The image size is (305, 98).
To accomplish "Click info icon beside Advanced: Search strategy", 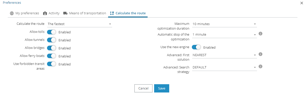I will pos(260,66).
